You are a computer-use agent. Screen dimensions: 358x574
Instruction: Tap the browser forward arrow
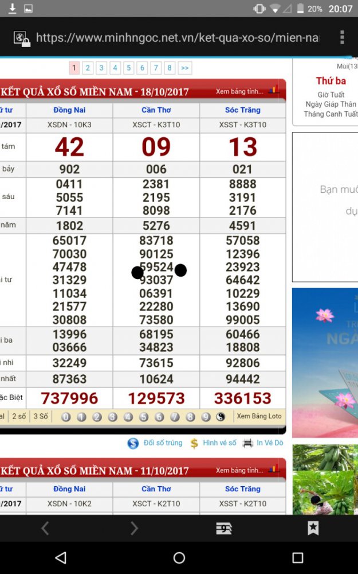134,529
